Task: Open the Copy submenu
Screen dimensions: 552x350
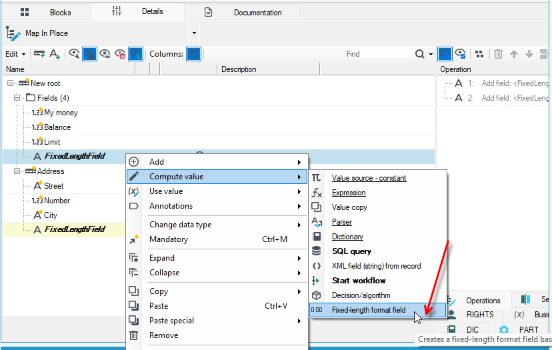Action: pos(217,291)
